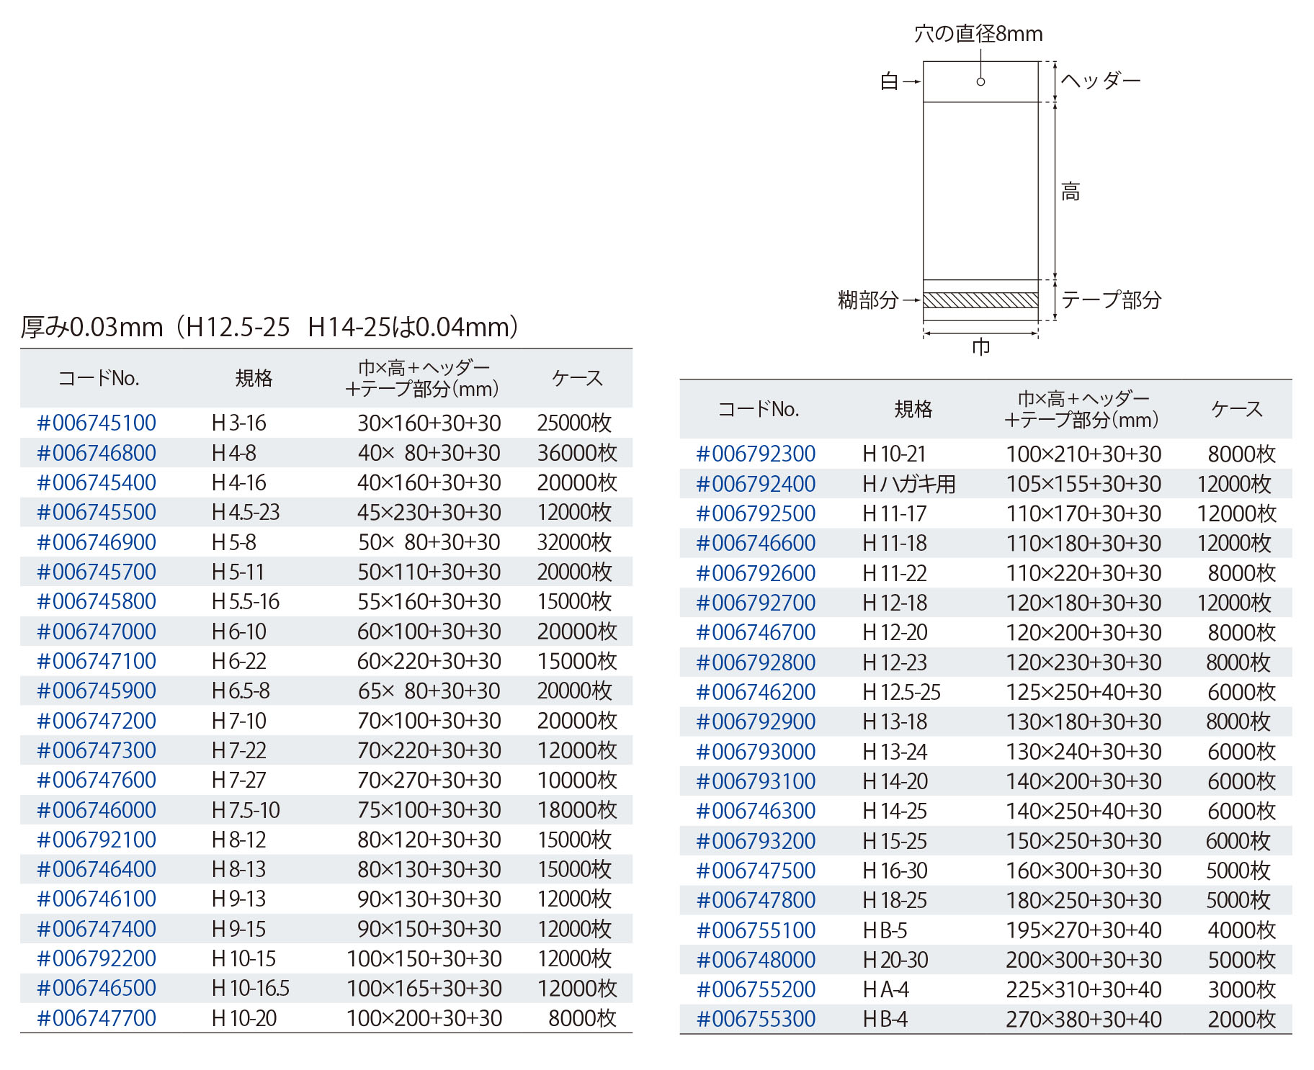Click the right table's ケース column header

[1237, 409]
